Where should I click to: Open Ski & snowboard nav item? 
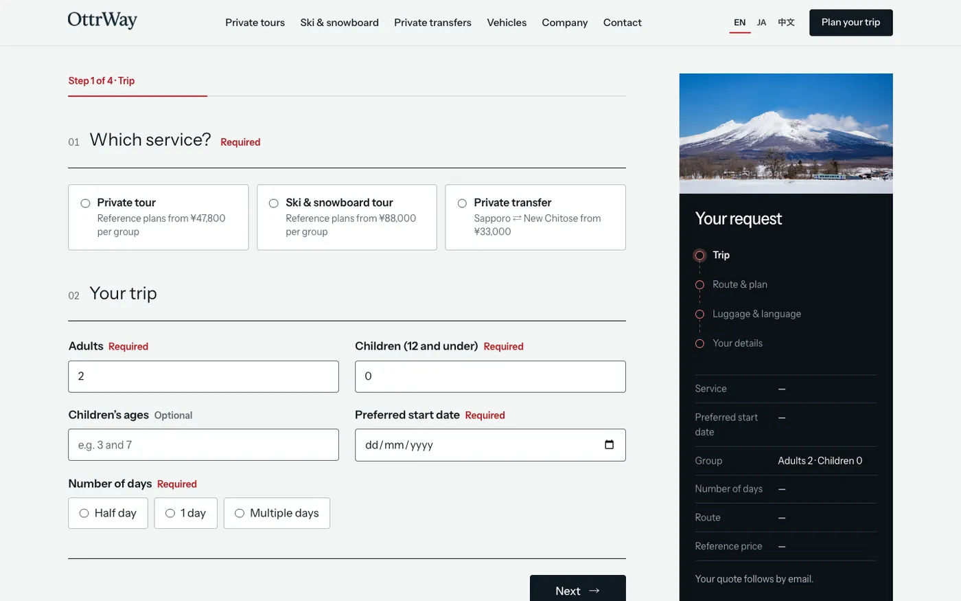point(339,23)
